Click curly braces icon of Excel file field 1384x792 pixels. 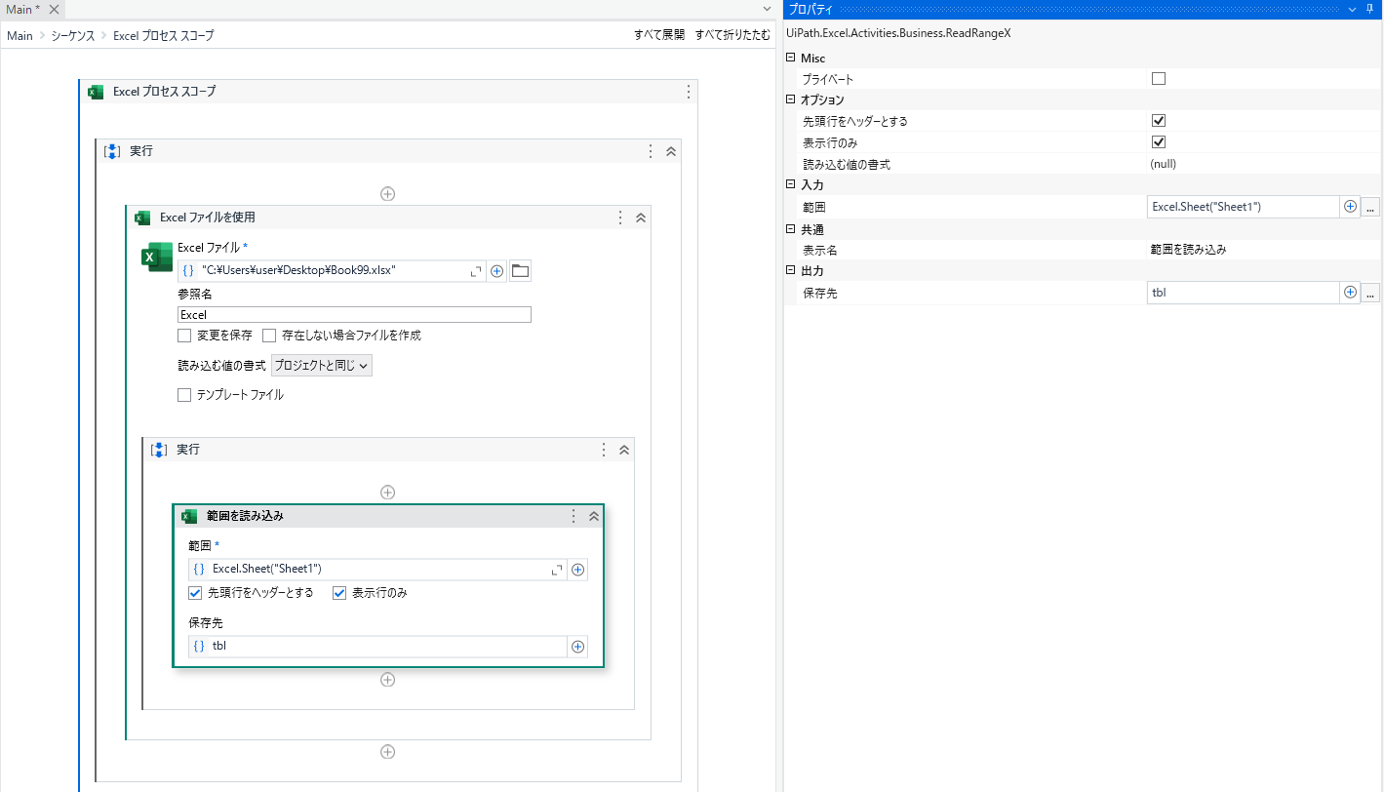click(188, 271)
